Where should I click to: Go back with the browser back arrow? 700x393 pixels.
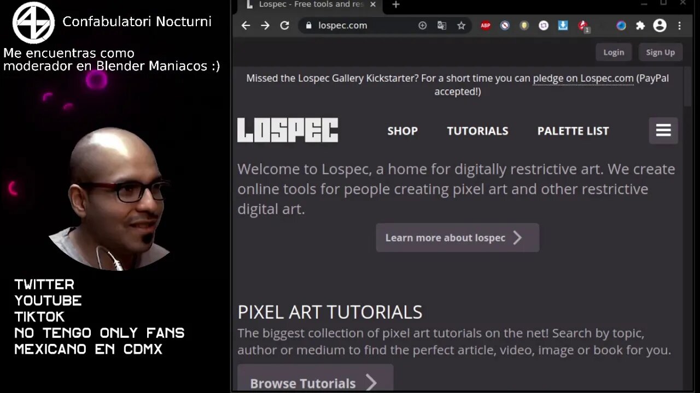tap(246, 25)
